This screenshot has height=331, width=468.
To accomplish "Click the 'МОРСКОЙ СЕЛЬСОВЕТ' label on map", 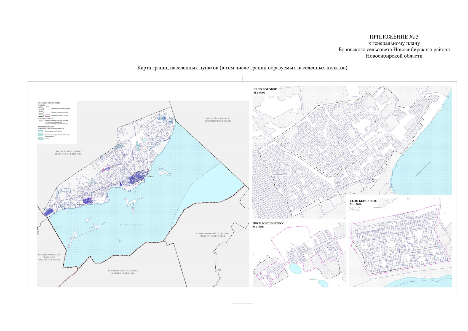I will coord(217,118).
